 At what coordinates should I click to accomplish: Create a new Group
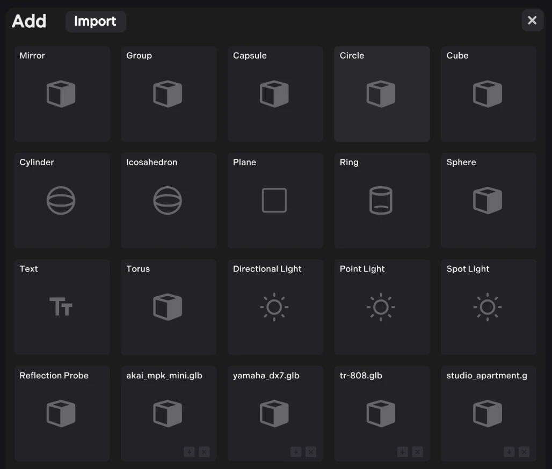point(168,94)
